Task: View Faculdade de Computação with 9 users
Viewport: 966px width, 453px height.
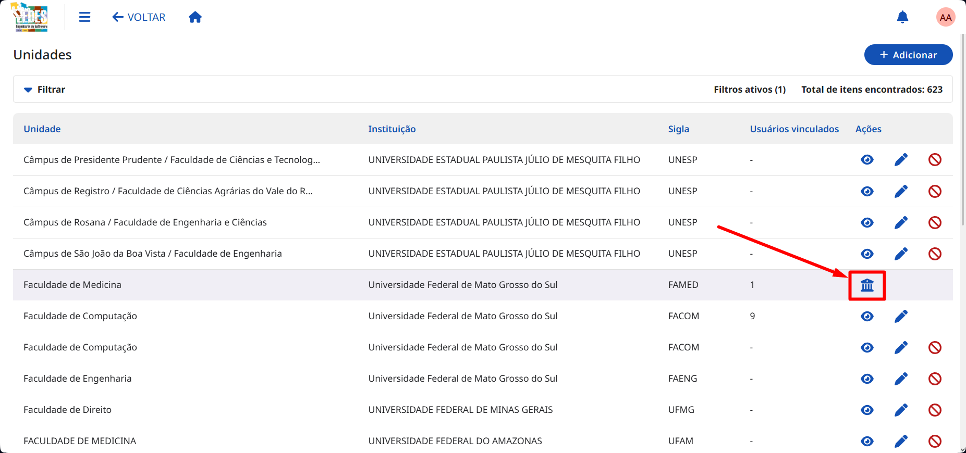Action: (867, 316)
